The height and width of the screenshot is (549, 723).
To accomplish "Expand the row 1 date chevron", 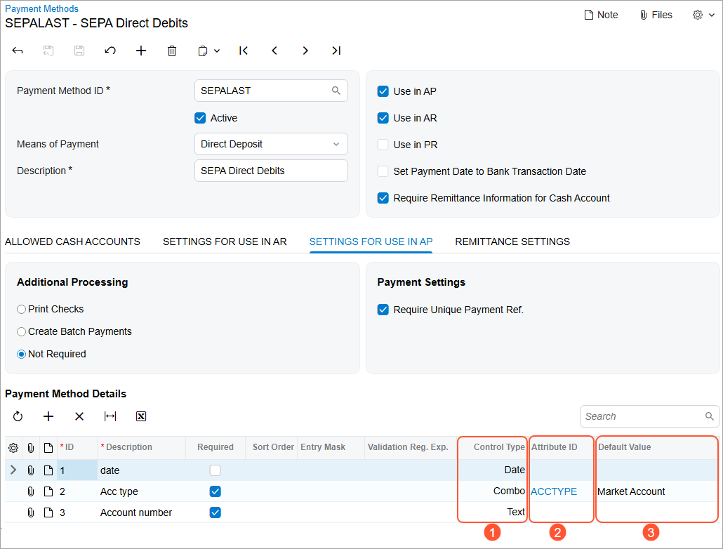I will [x=13, y=470].
